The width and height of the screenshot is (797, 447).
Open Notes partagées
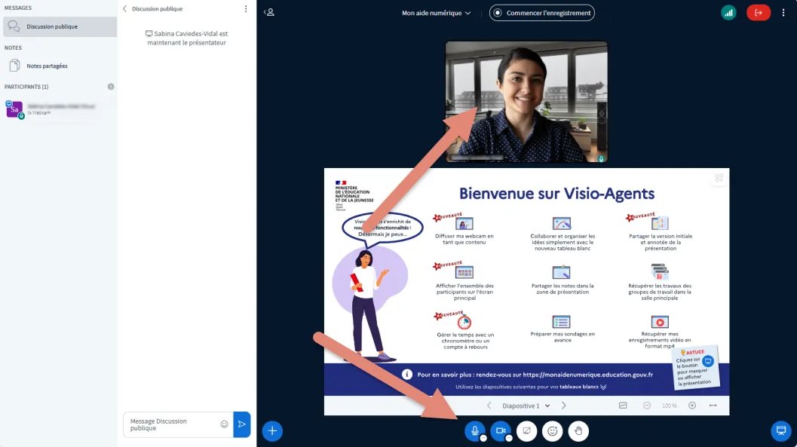tap(47, 66)
